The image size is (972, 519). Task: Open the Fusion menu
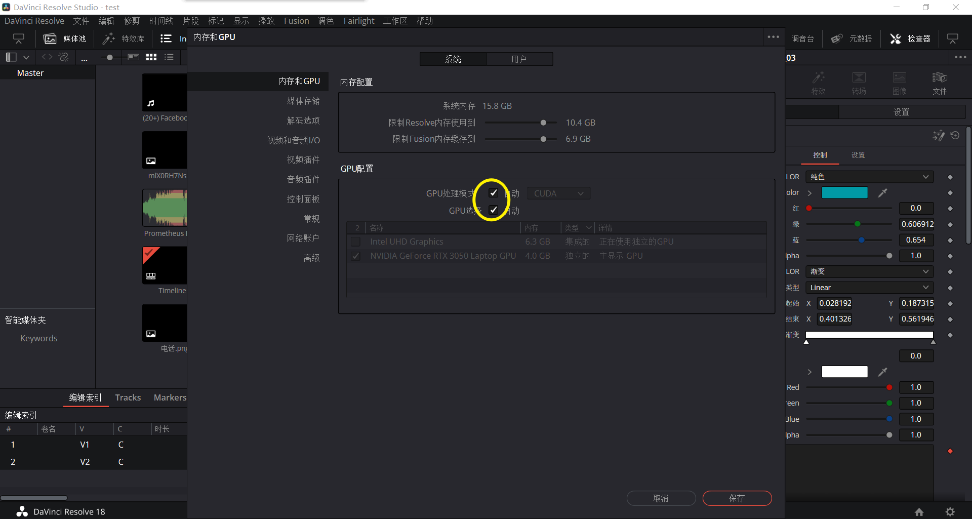(296, 21)
